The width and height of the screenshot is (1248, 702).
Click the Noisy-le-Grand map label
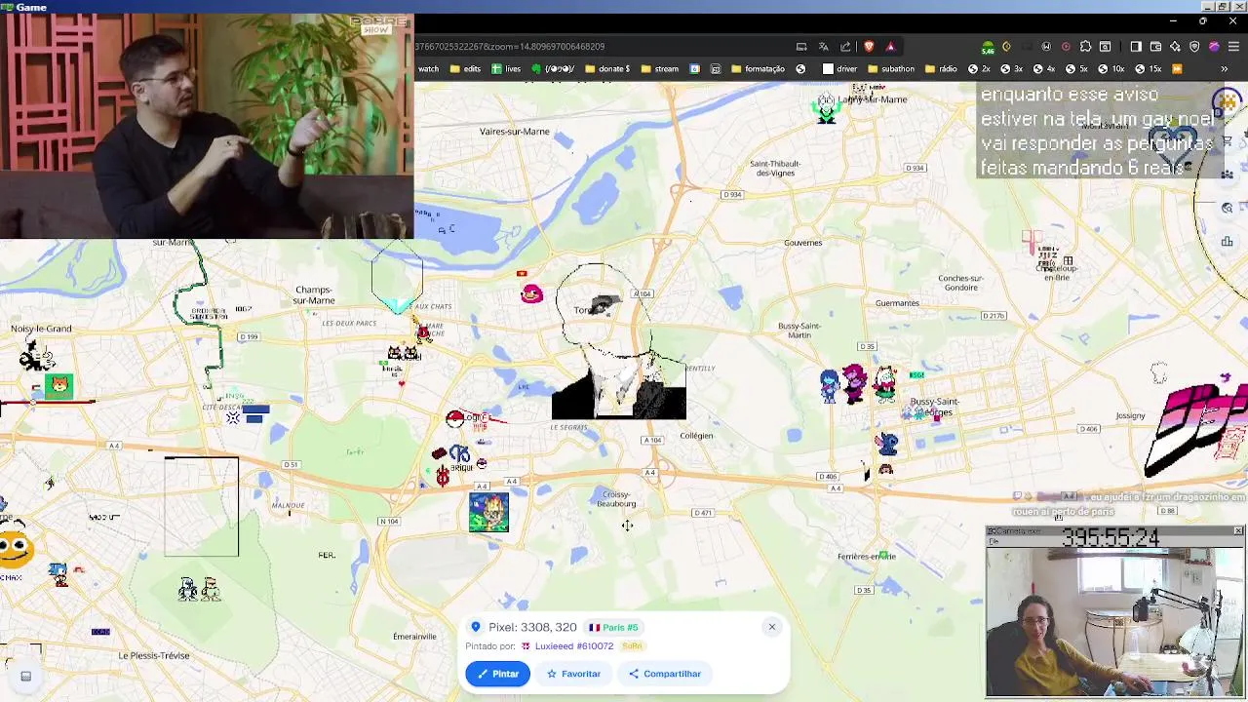click(41, 329)
